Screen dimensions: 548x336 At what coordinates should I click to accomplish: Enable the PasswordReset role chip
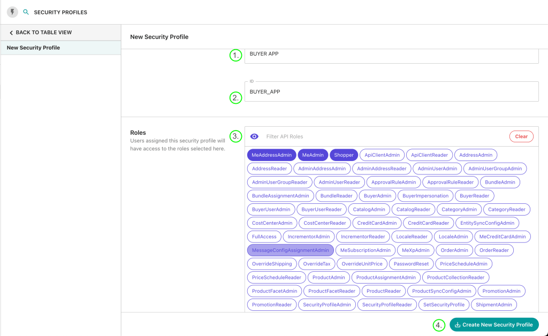[410, 264]
